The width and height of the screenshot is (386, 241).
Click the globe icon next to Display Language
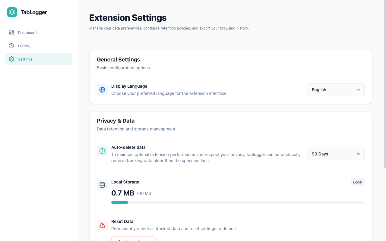[x=102, y=89]
